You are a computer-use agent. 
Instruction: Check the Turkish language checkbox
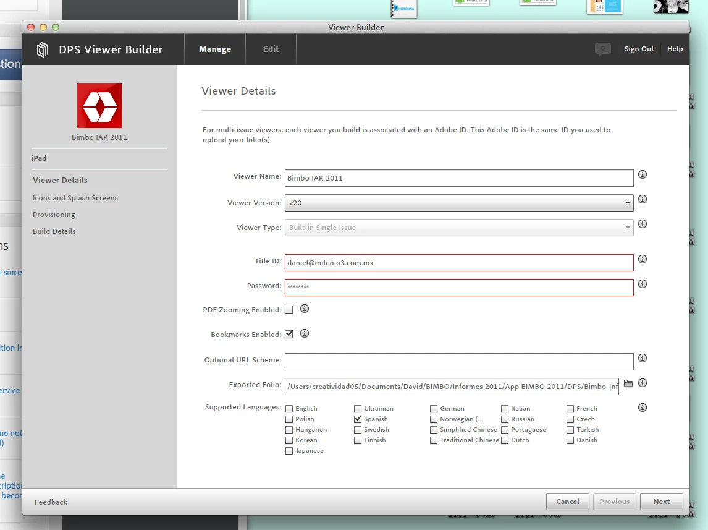[570, 430]
